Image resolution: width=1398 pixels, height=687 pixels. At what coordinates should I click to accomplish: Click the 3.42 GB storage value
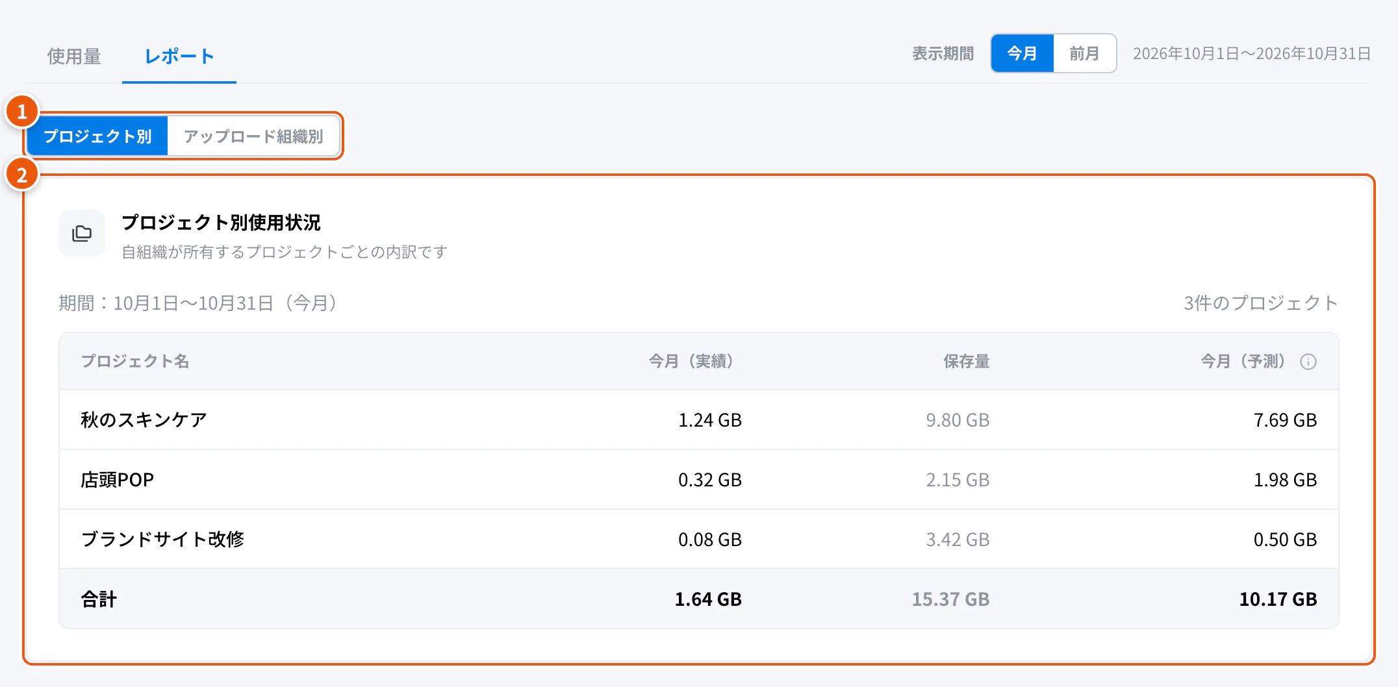[958, 540]
